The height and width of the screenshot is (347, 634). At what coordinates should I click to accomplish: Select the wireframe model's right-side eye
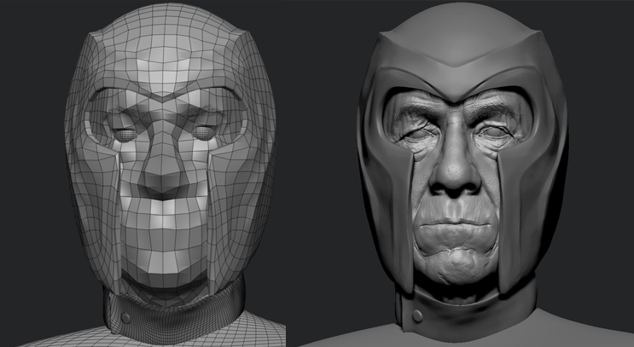pos(203,133)
